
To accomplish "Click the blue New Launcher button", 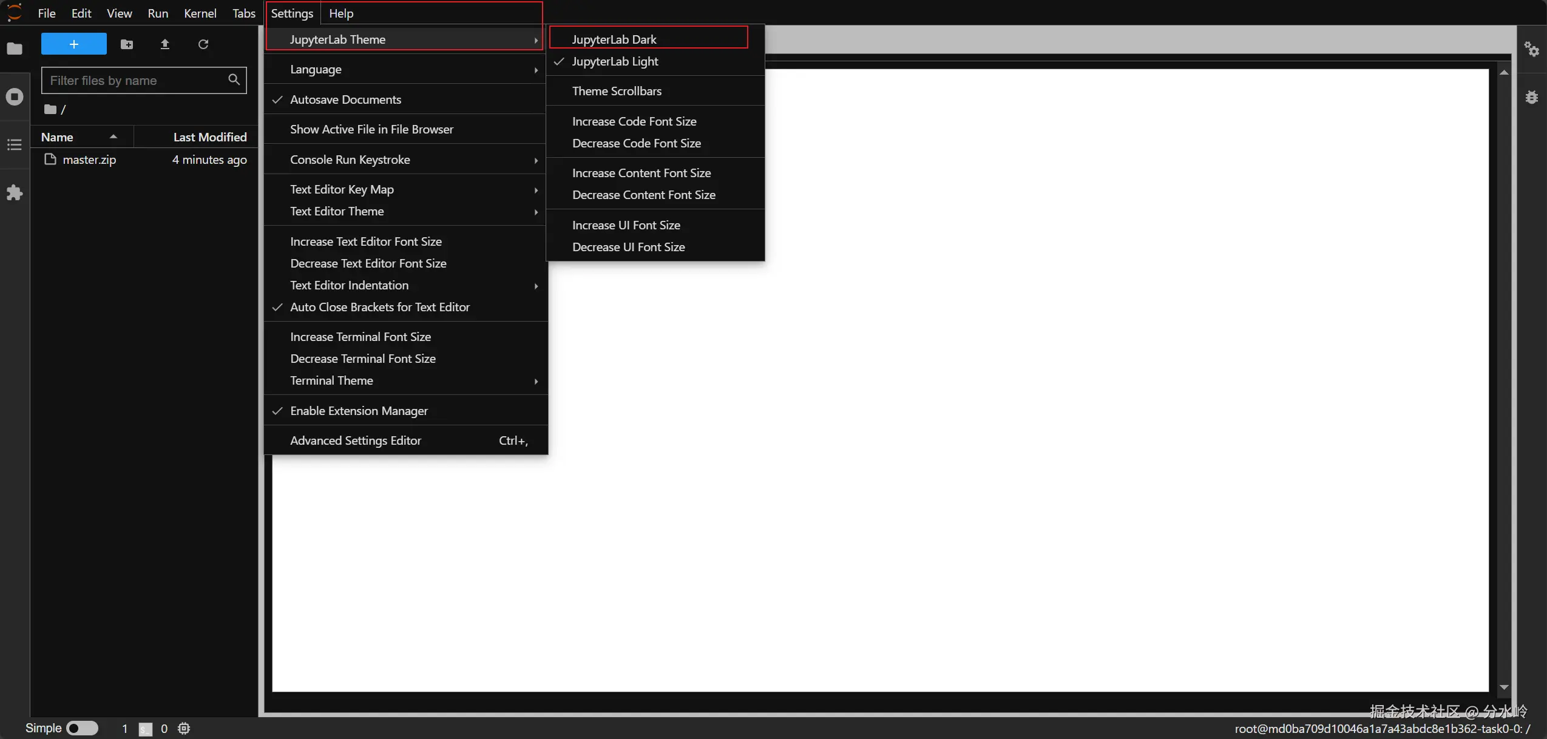I will 73,44.
